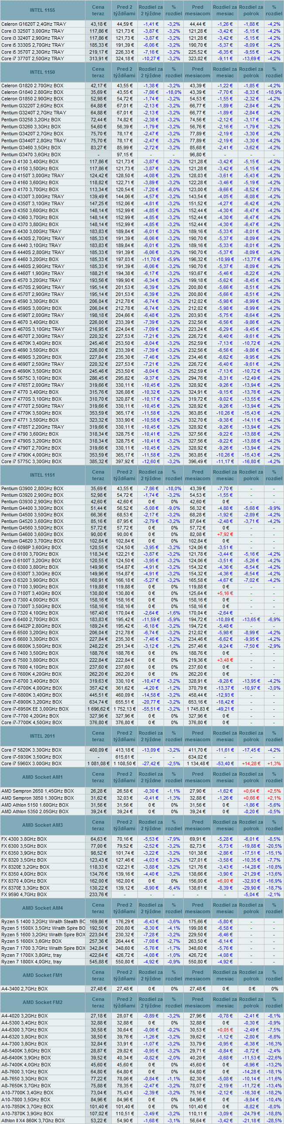Select Pentium G4600 3,60GHz BOX name

(x=32, y=534)
